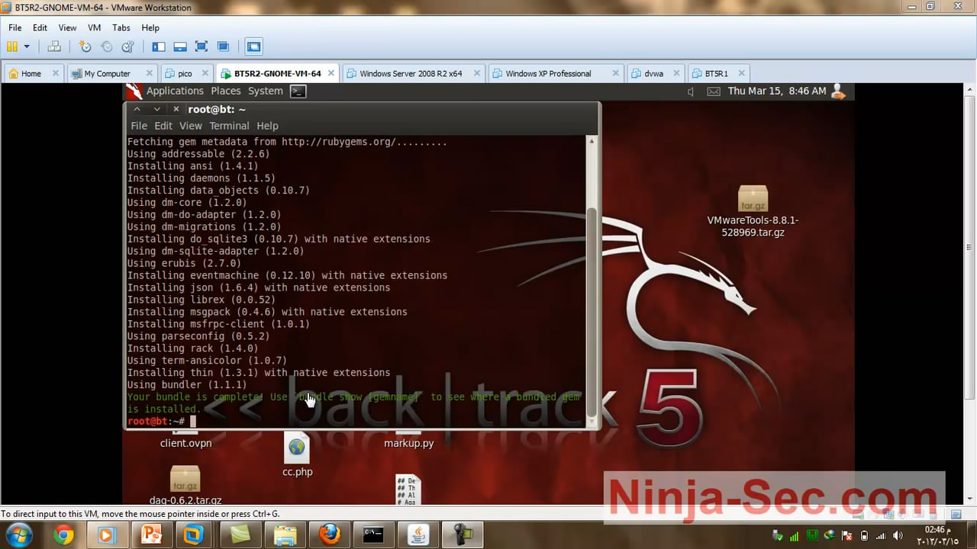Revert the virtual machine to snapshot

tap(106, 47)
